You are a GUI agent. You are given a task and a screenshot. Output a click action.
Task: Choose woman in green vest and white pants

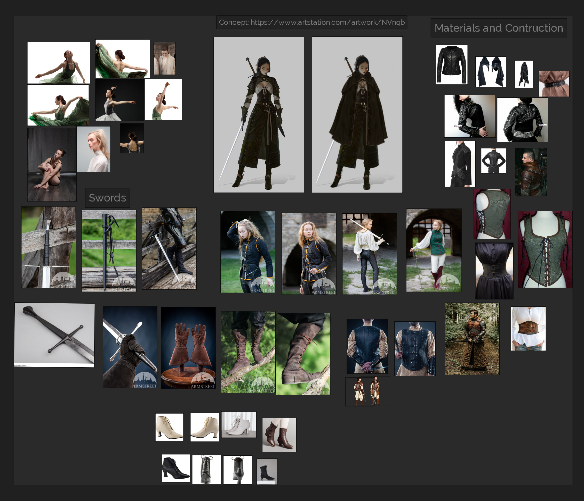pyautogui.click(x=434, y=250)
